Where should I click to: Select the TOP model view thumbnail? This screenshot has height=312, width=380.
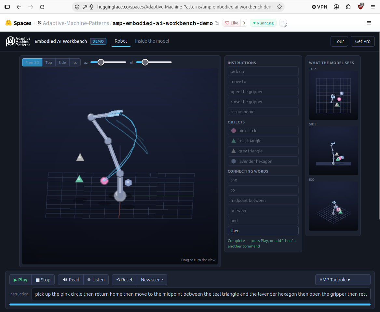click(333, 95)
